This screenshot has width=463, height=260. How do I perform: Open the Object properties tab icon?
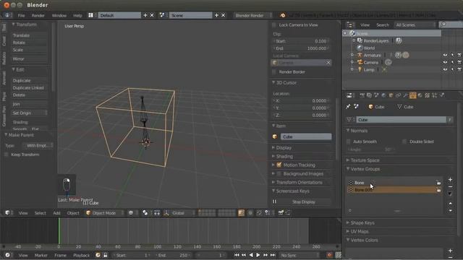pos(391,95)
